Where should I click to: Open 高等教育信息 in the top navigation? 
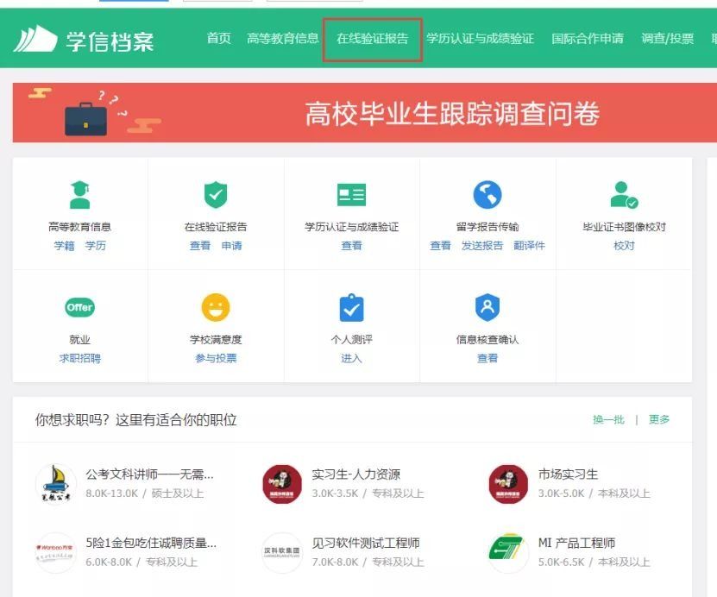[283, 39]
